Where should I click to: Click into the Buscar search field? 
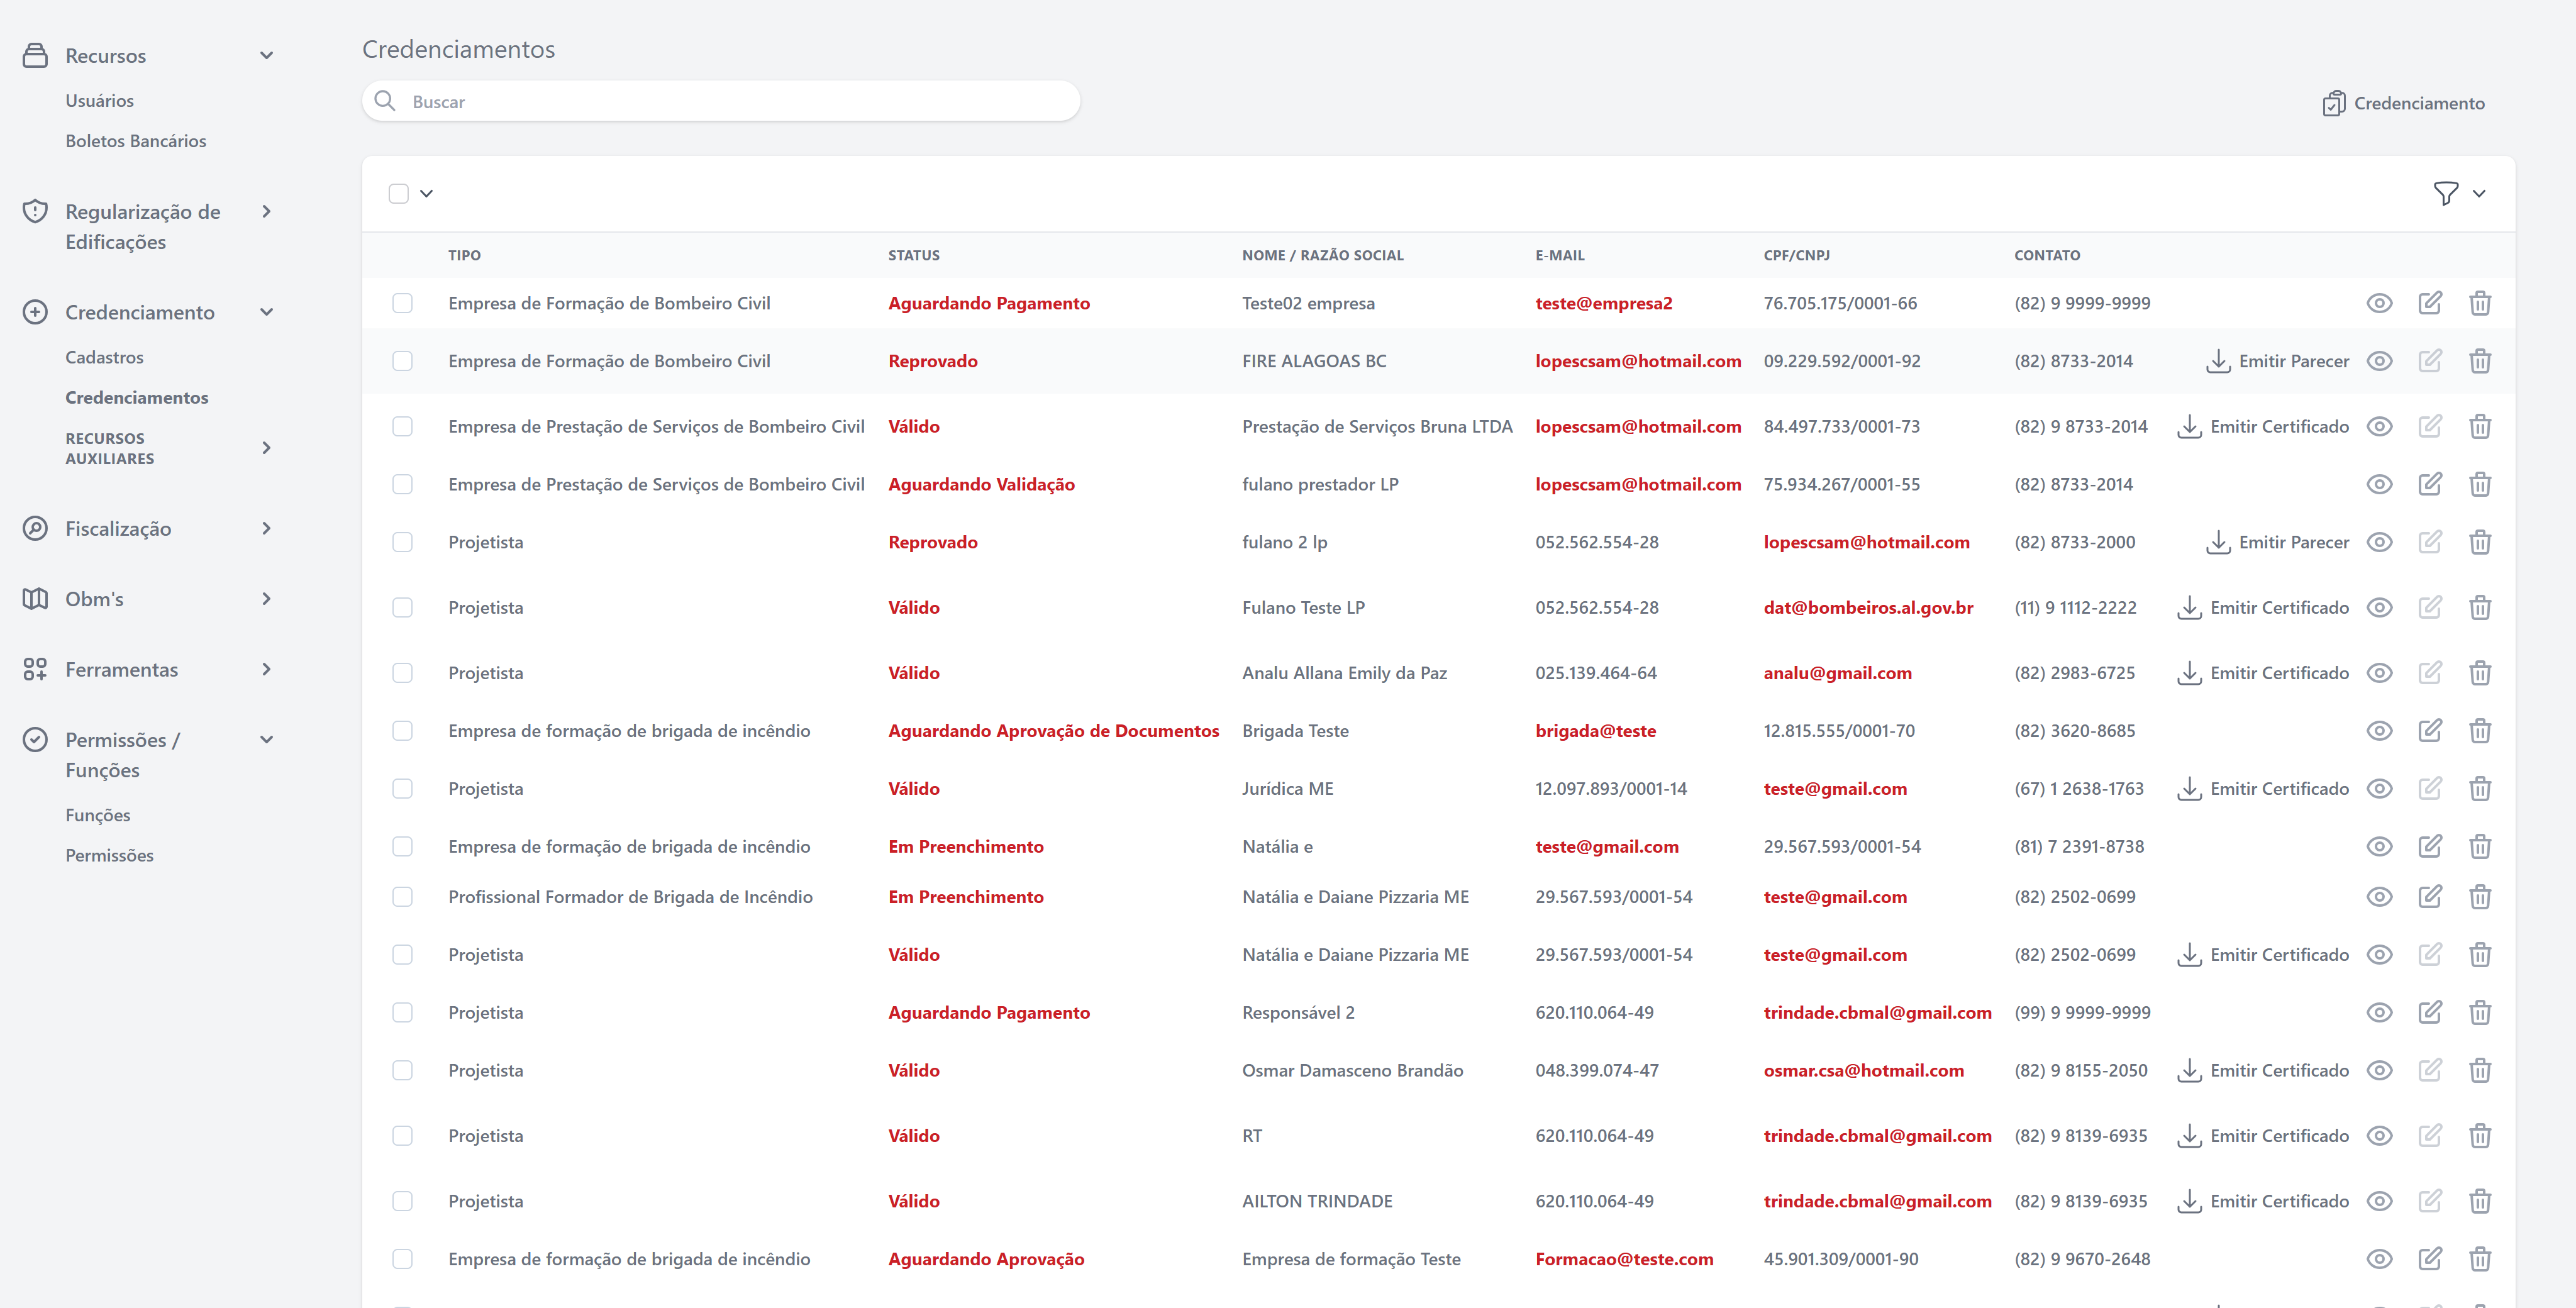[x=720, y=102]
